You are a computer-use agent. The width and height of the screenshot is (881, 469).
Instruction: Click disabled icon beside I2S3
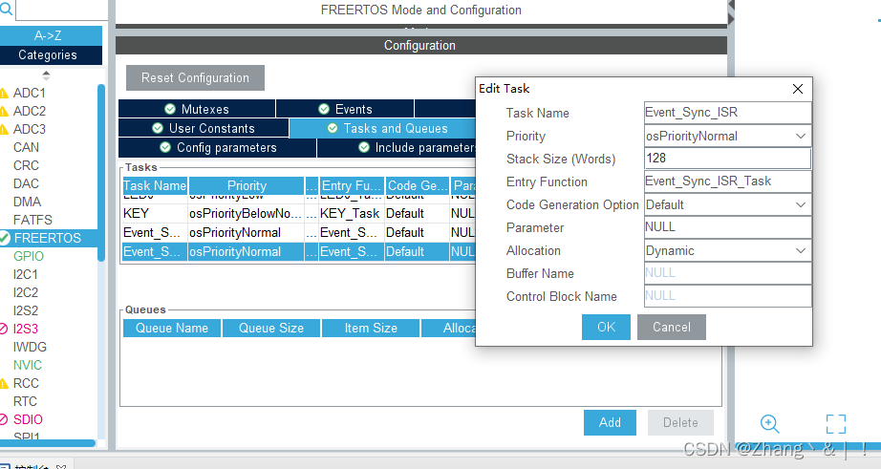tap(4, 330)
